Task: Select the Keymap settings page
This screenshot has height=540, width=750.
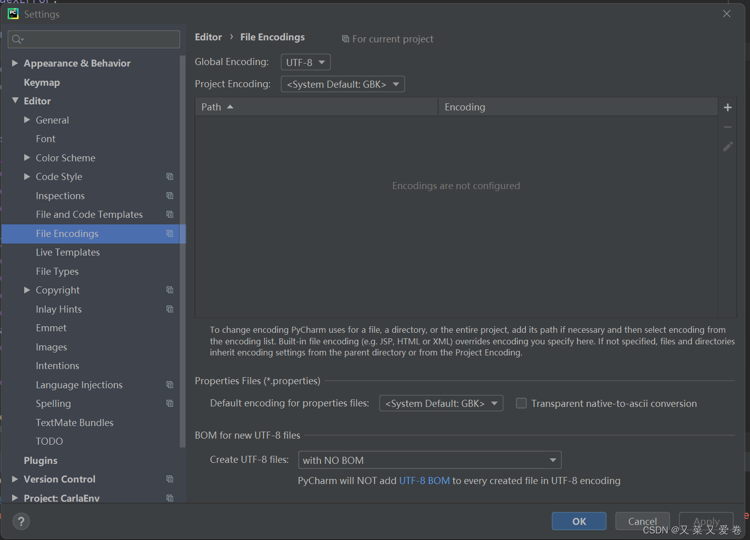Action: pos(42,82)
